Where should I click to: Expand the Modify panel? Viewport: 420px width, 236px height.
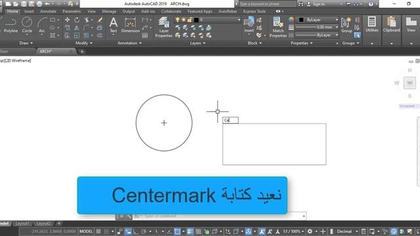coord(84,43)
